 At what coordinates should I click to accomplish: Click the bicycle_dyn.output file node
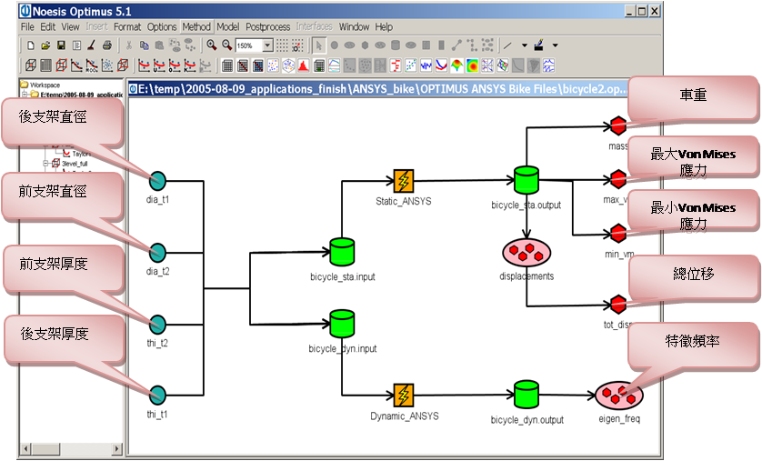tap(526, 395)
